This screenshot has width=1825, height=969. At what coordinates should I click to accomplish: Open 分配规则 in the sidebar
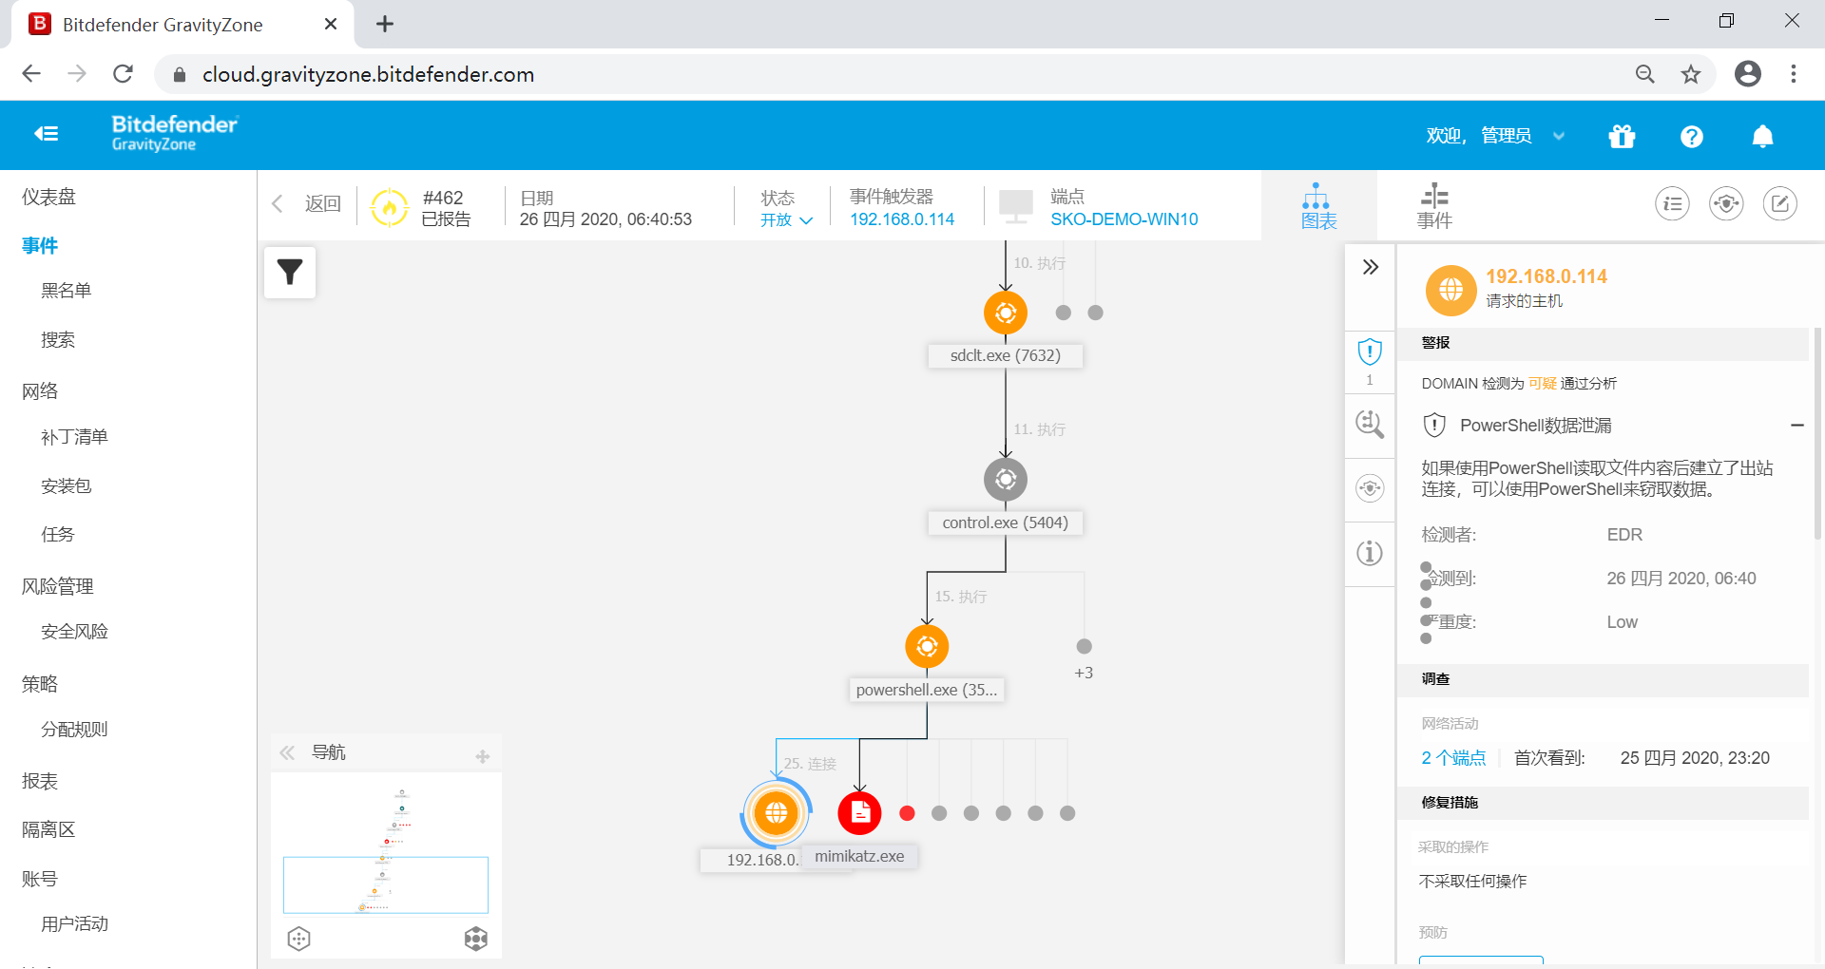pyautogui.click(x=74, y=730)
